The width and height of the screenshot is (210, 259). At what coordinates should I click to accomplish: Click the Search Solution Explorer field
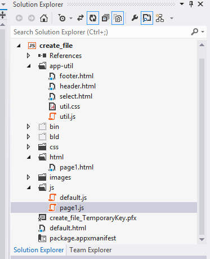pyautogui.click(x=101, y=32)
